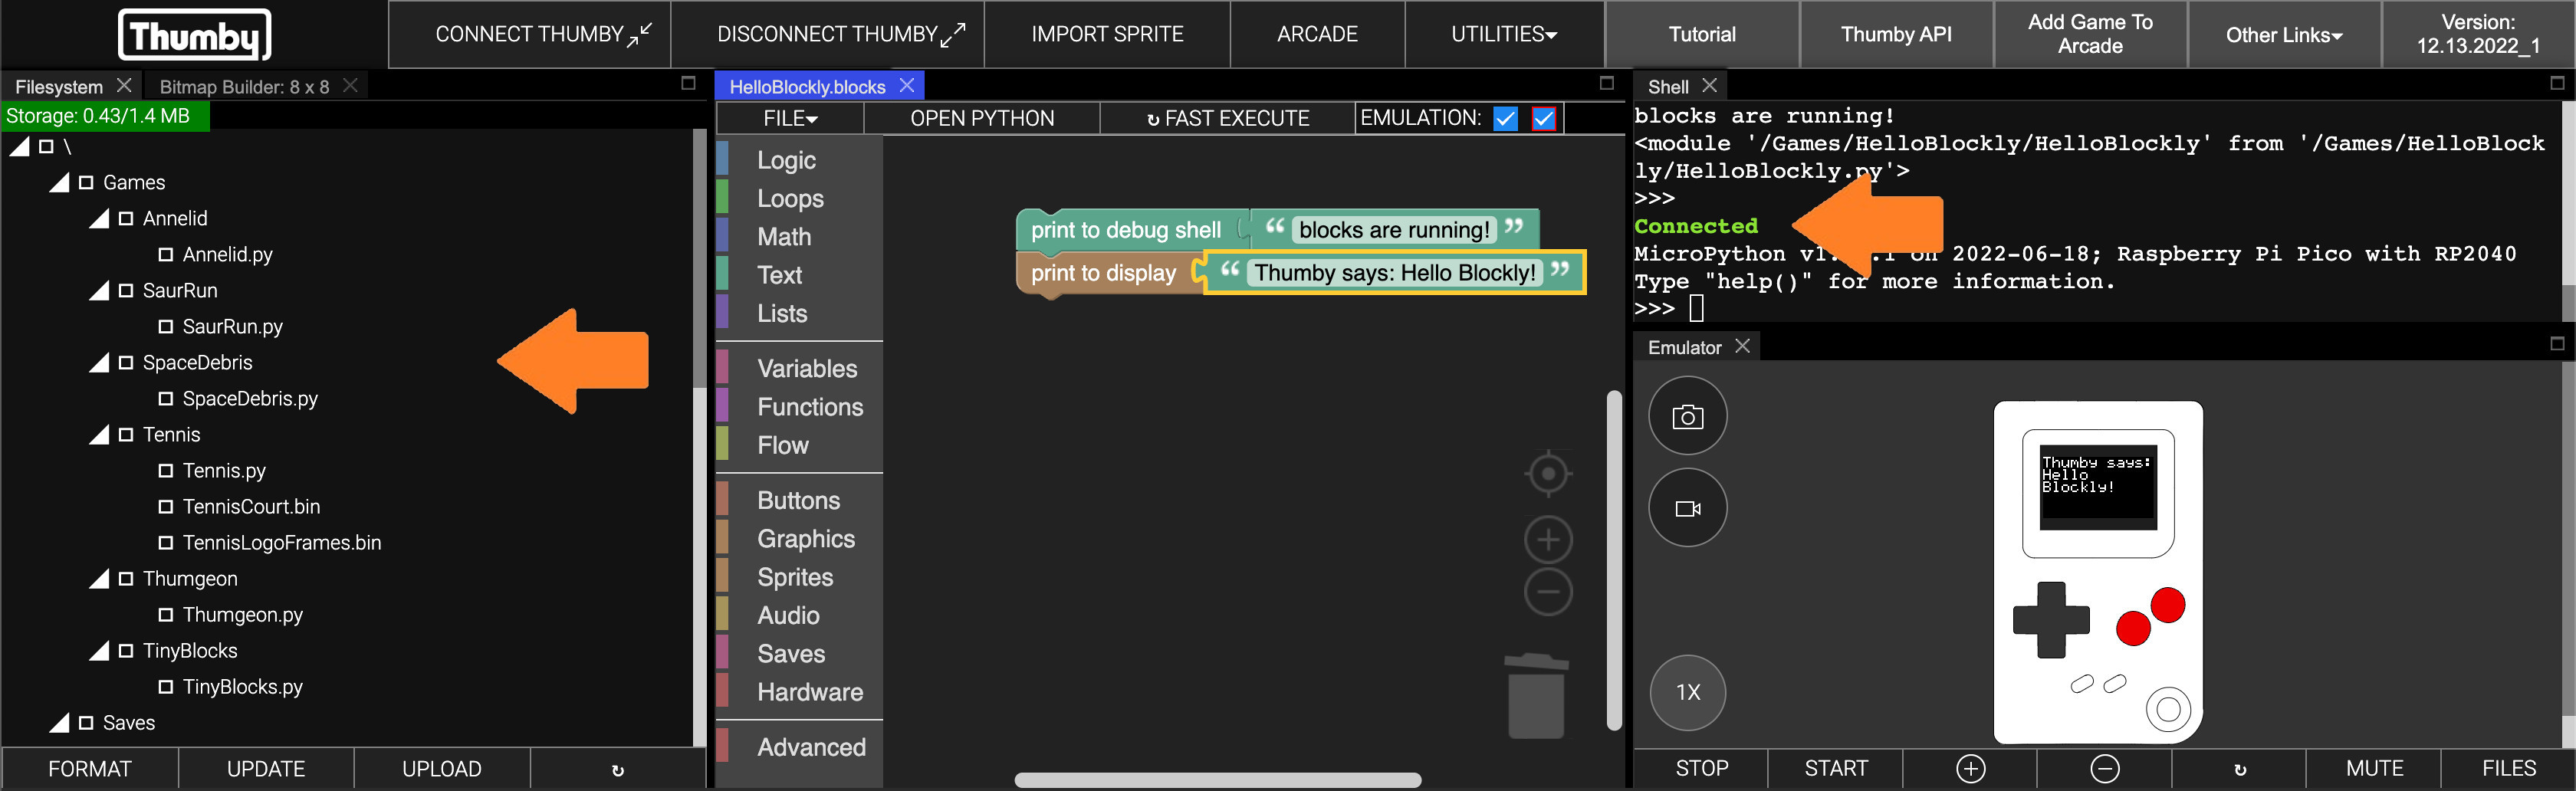Click the workspace horizontal scrollbar

tap(1217, 780)
